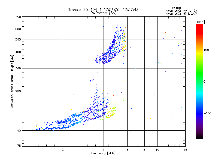Screen dimensions: 218x163
Task: Click the x-axis tick label '4'
Action: [104, 150]
